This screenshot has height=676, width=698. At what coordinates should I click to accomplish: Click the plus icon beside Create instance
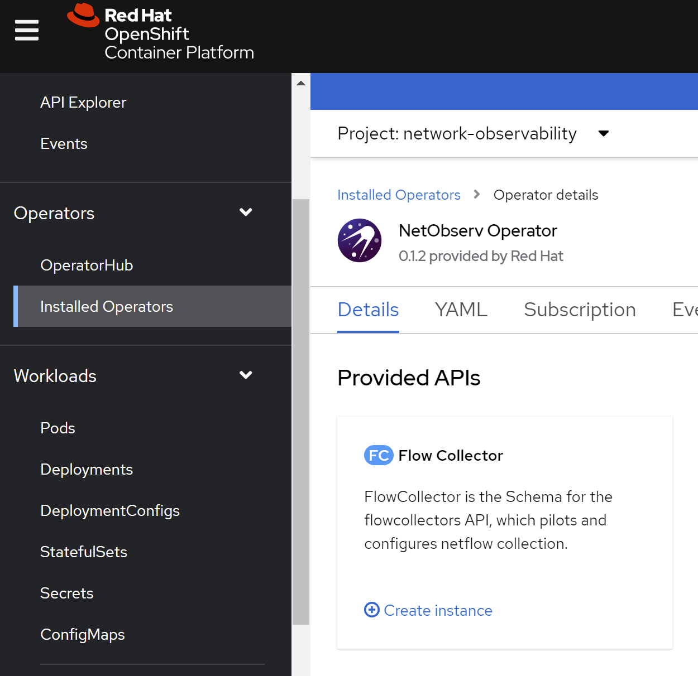pos(372,610)
